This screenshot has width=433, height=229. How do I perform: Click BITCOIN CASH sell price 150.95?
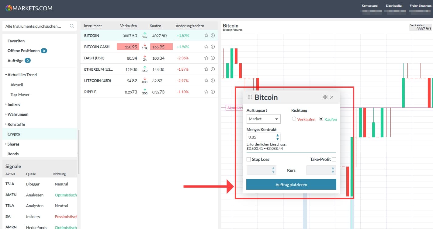tap(128, 47)
